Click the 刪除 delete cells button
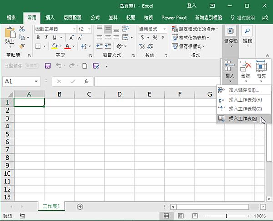Image resolution: width=273 pixels, height=221 pixels. pos(246,71)
